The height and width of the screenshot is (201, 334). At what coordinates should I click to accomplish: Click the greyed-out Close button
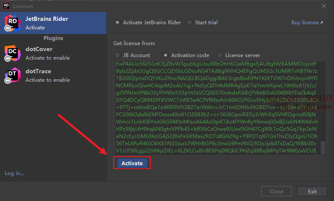tap(276, 191)
